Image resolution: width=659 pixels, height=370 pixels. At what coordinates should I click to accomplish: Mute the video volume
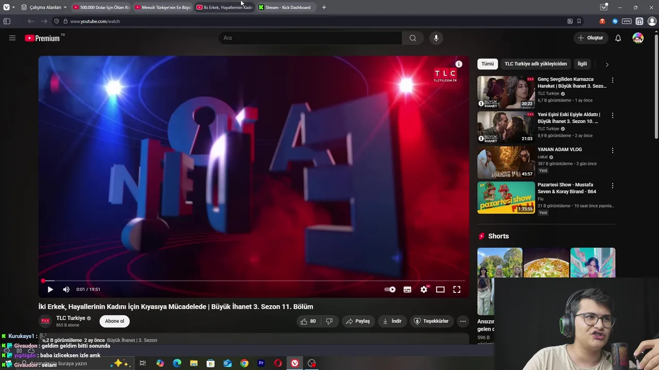[66, 289]
